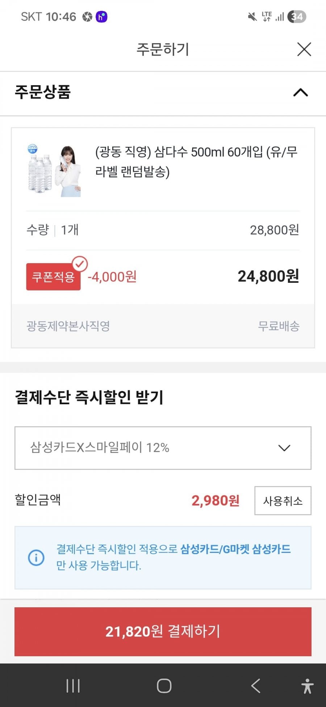326x707 pixels.
Task: Close the 주문하기 order page
Action: 304,49
